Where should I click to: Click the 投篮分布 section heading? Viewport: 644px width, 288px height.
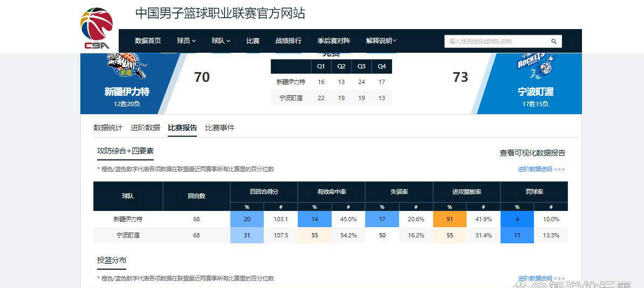pos(112,261)
